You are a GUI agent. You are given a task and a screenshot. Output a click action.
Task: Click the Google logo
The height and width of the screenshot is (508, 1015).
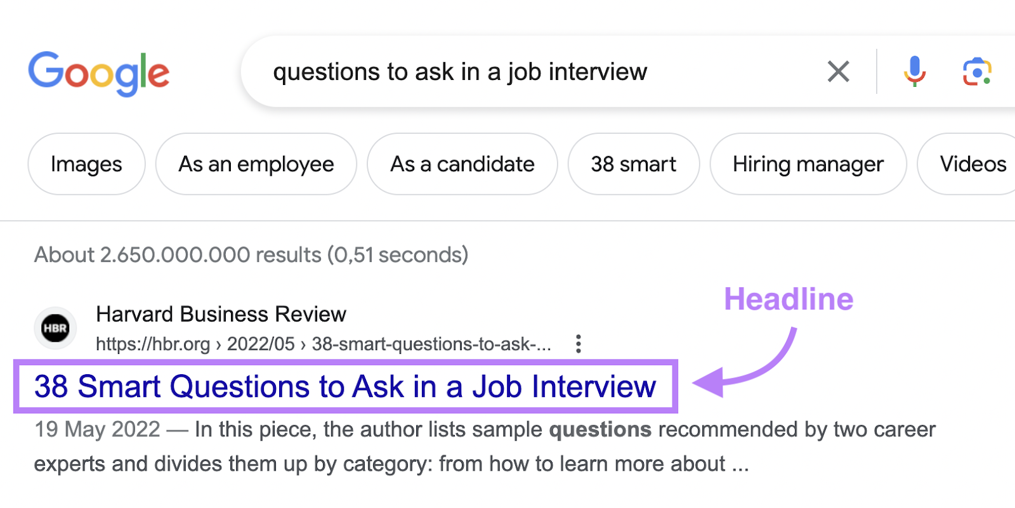(x=98, y=73)
